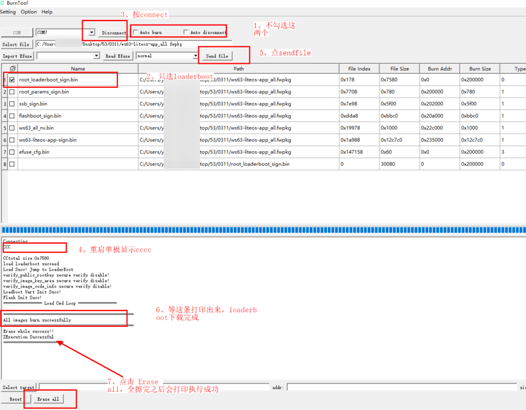The image size is (526, 410).
Task: Open the Option menu
Action: (x=29, y=12)
